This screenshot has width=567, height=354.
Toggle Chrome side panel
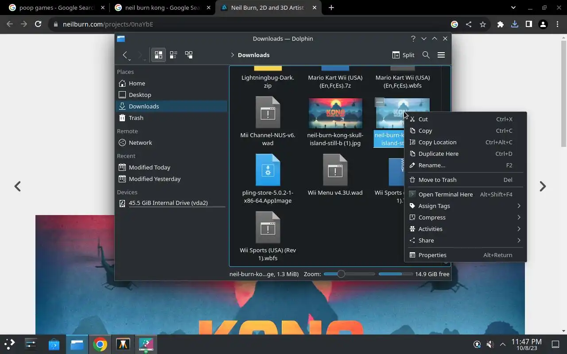tap(529, 24)
